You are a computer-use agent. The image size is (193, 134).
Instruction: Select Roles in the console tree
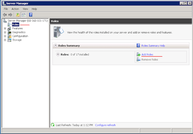[x=15, y=24]
